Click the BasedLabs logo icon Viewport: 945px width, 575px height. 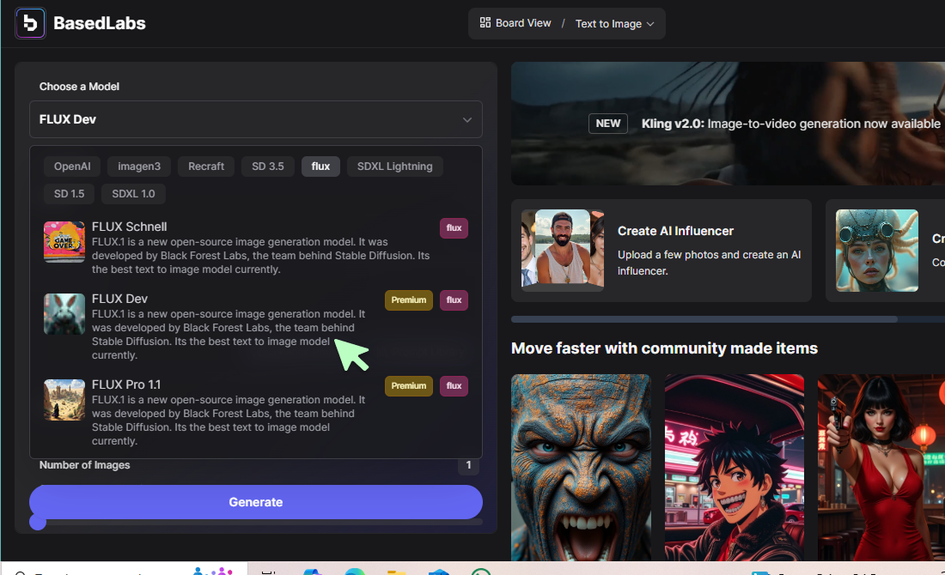coord(30,23)
